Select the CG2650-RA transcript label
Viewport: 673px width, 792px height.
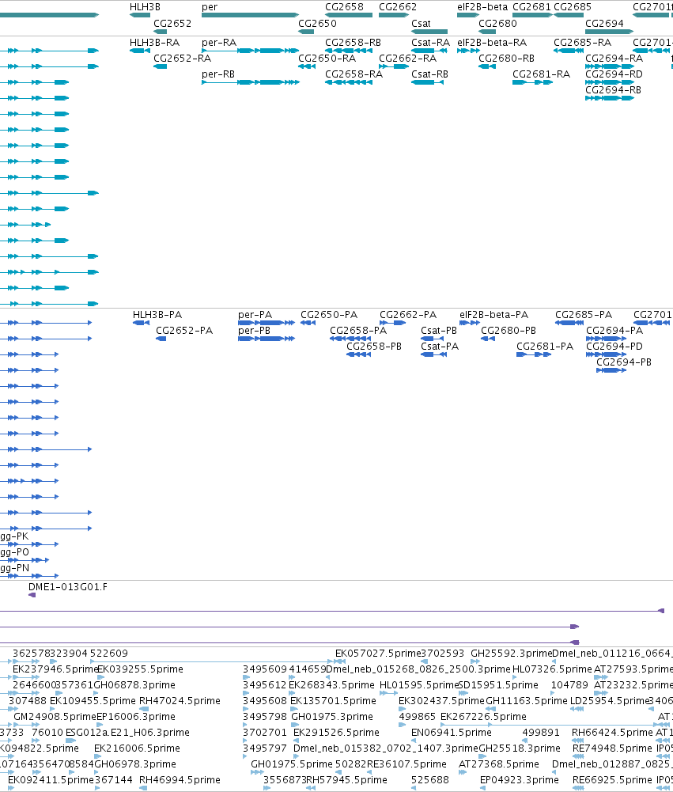coord(327,58)
